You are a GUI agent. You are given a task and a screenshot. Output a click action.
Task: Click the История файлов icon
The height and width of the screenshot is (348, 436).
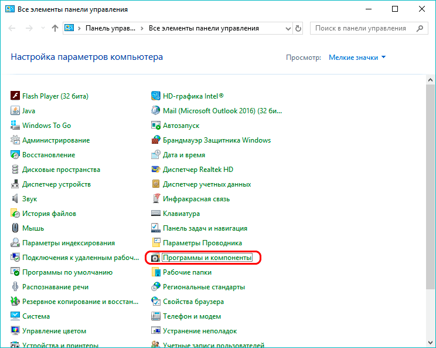coord(15,213)
